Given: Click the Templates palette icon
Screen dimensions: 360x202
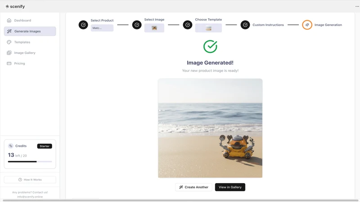Looking at the screenshot, I should 9,42.
